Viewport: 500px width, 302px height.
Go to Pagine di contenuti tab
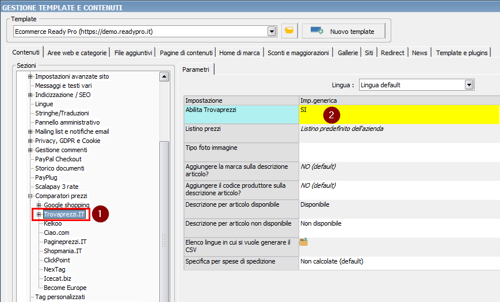click(x=186, y=53)
